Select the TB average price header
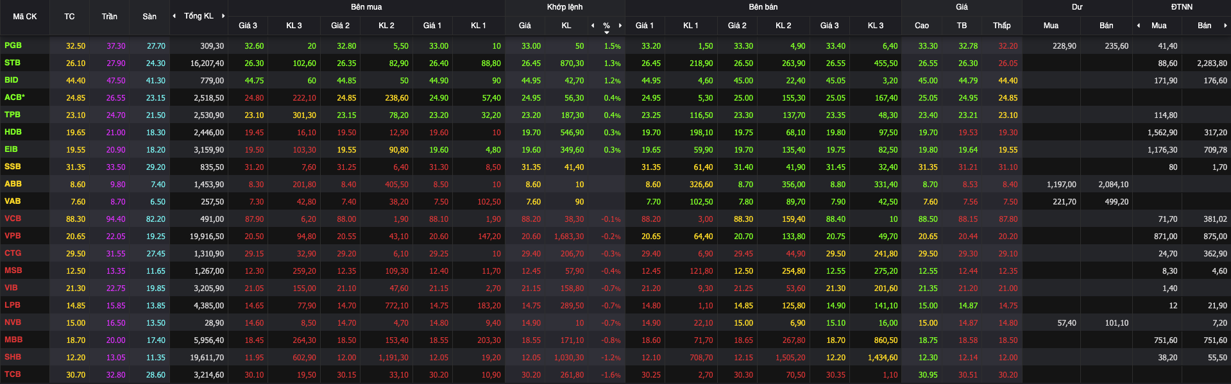 [962, 26]
